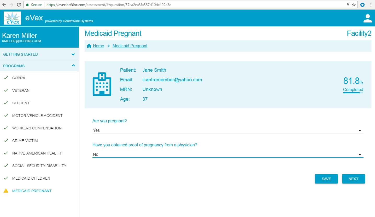The width and height of the screenshot is (375, 217).
Task: Click the 81.8% completed progress bar
Action: [353, 93]
